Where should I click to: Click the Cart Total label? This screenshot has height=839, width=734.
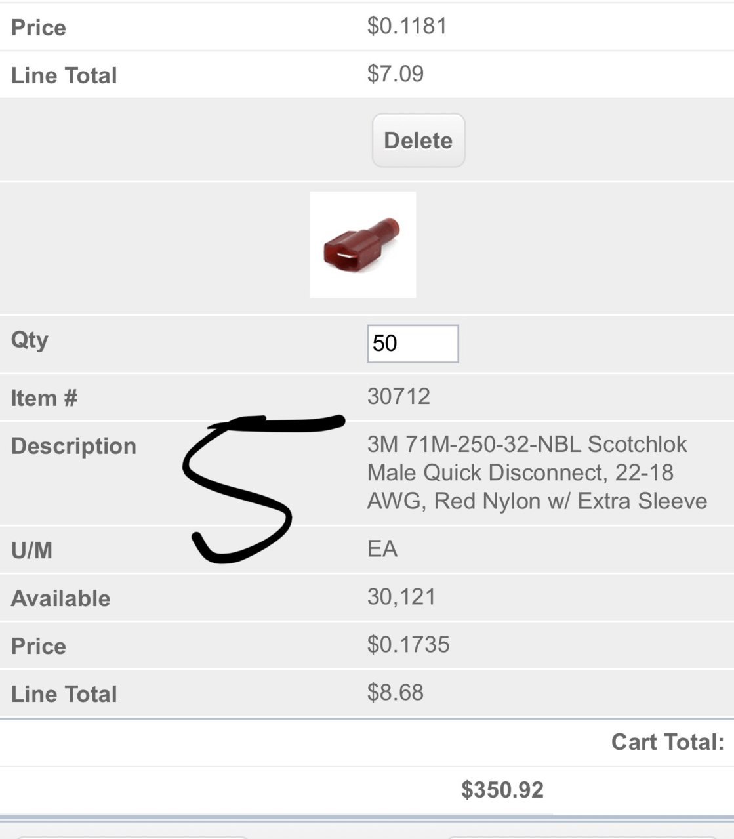668,742
